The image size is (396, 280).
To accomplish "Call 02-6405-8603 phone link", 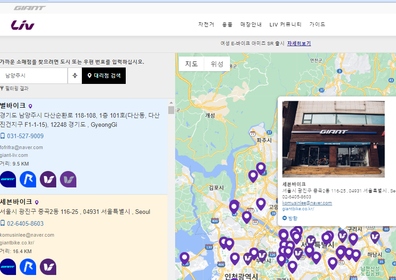I will (x=25, y=223).
